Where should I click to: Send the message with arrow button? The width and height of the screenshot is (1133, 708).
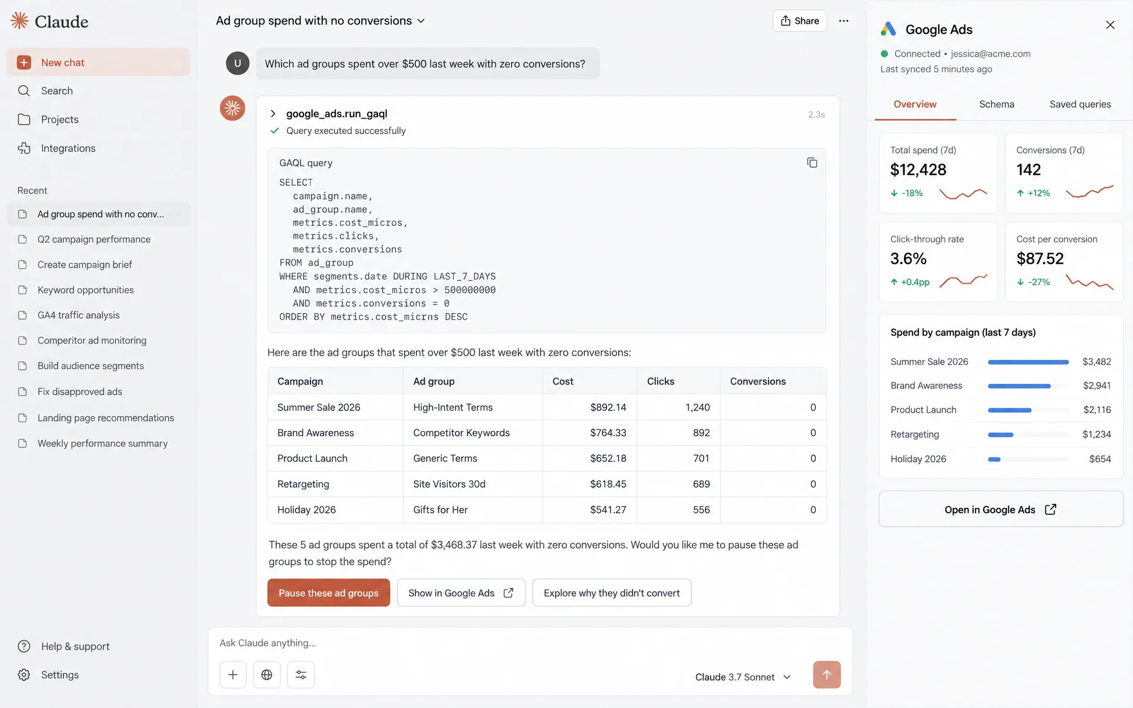click(826, 675)
